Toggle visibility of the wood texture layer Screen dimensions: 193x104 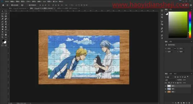pyautogui.click(x=166, y=92)
